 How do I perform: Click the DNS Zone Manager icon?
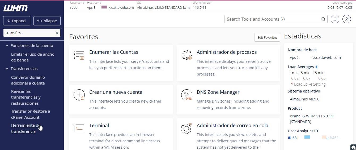(187, 95)
